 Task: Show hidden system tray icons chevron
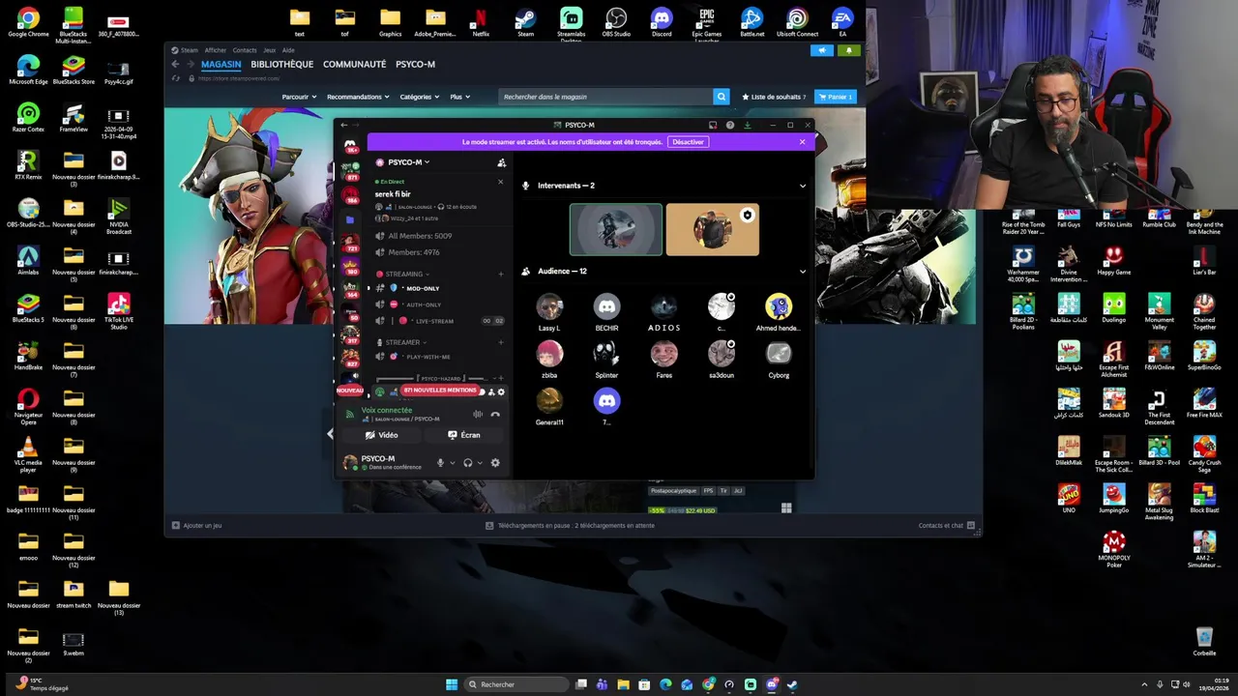coord(1145,684)
